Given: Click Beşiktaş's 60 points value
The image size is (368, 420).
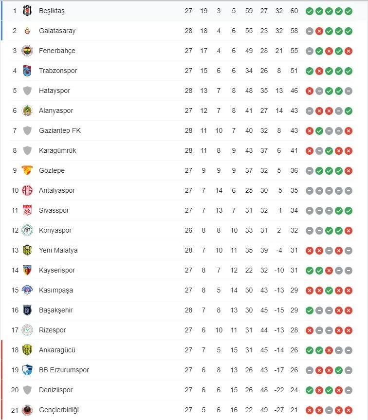Looking at the screenshot, I should coord(294,11).
